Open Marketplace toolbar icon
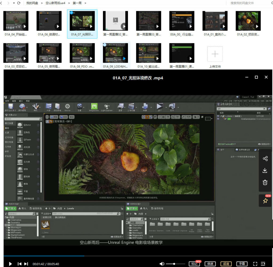 58,107
